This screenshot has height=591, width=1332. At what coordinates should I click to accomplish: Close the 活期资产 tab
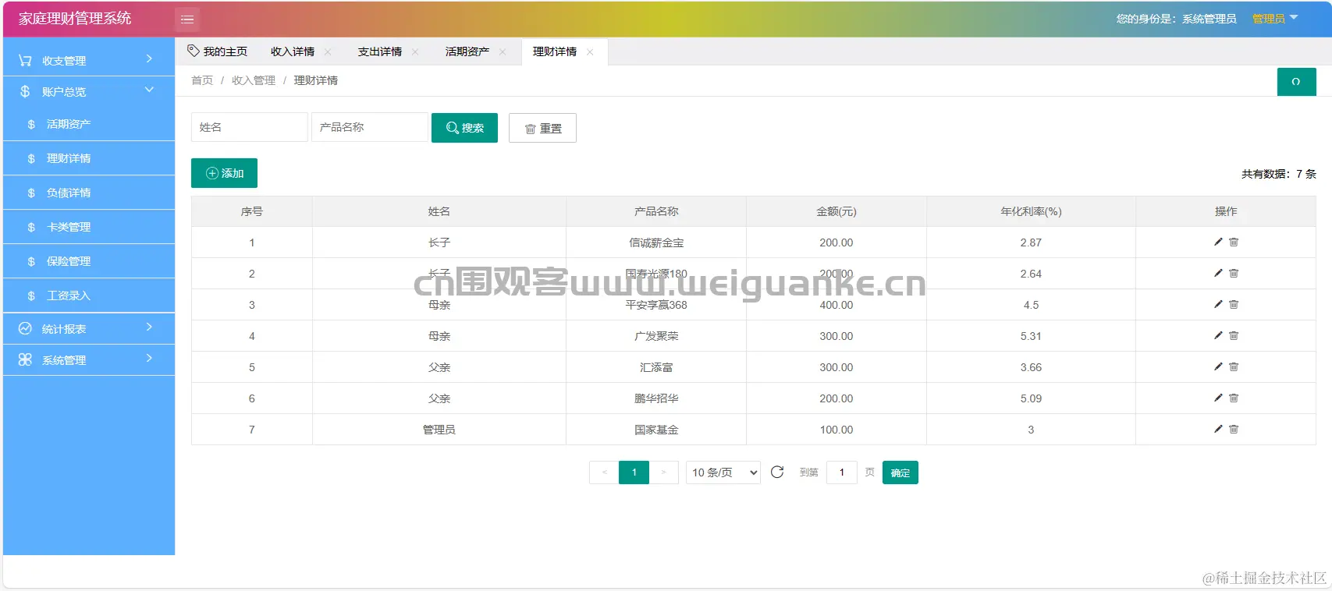pyautogui.click(x=503, y=52)
